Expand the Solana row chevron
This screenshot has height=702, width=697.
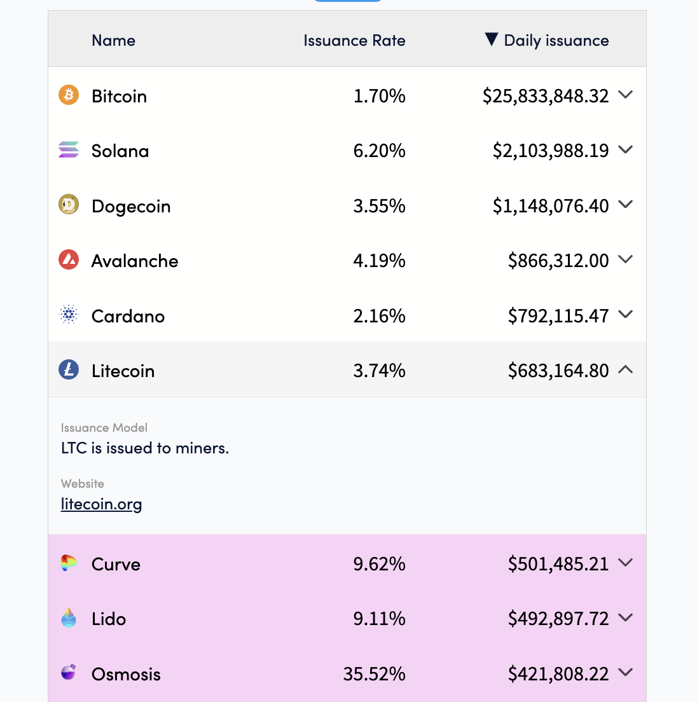click(626, 149)
